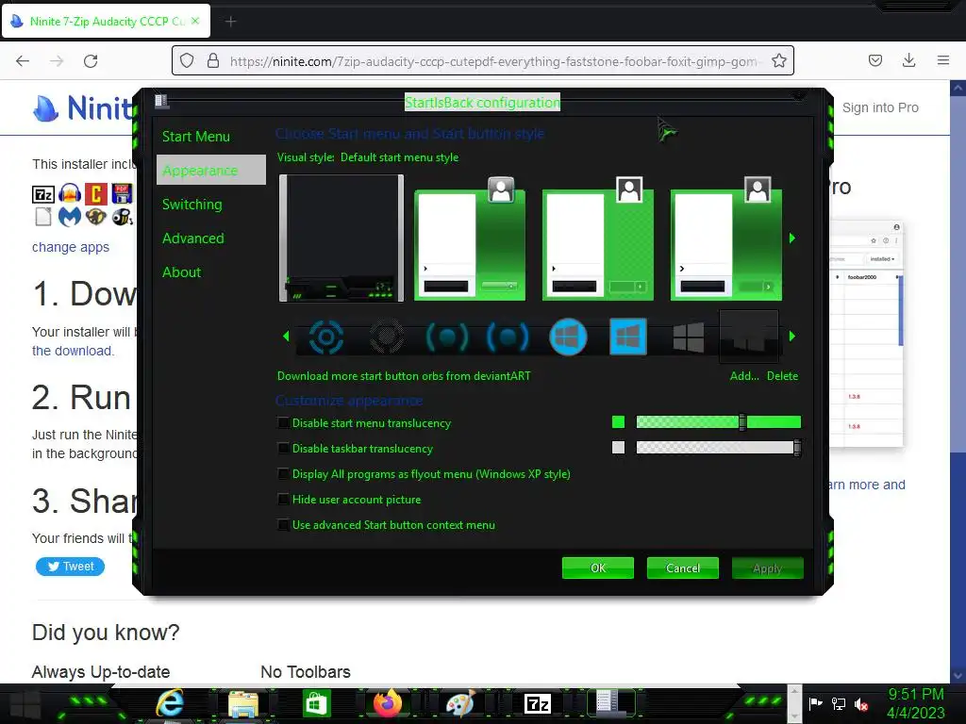The width and height of the screenshot is (966, 724).
Task: Enable advanced Start button context menu
Action: click(283, 525)
